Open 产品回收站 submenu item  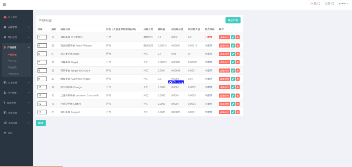coord(13,74)
